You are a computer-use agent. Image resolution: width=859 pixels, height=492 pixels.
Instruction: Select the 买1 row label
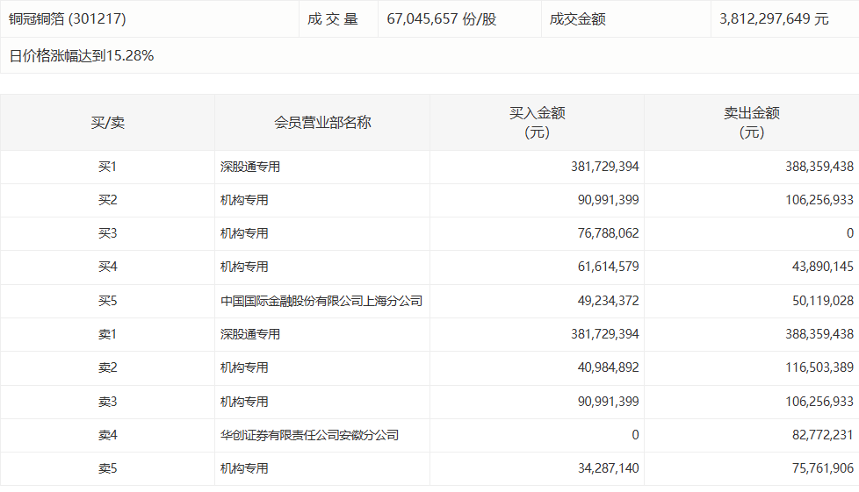pos(107,167)
